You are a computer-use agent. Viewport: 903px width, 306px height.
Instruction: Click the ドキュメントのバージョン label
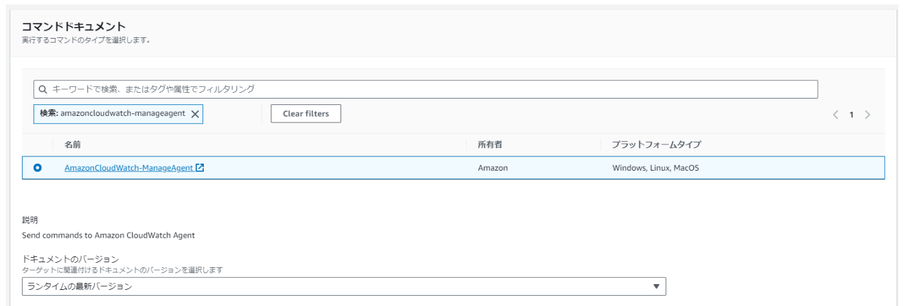tap(70, 259)
